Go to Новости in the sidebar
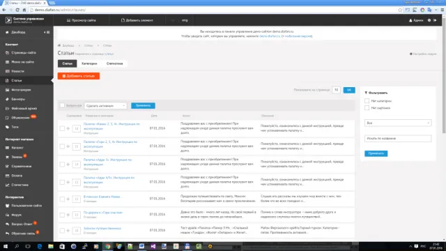Viewport: 446px width, 251px height. (17, 71)
